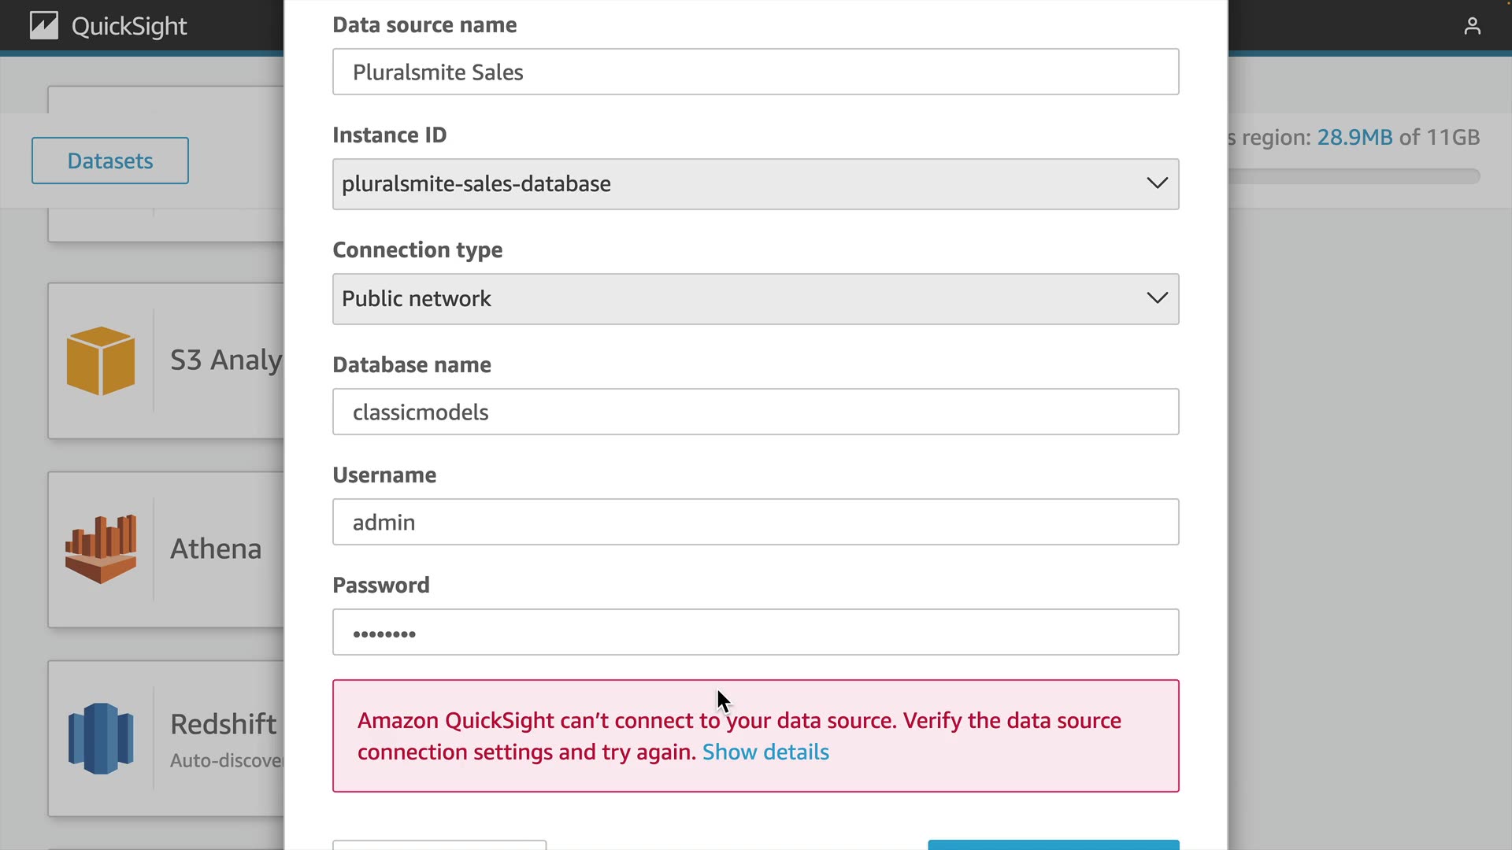This screenshot has width=1512, height=850.
Task: Click the SPICE capacity usage bar
Action: click(1354, 177)
